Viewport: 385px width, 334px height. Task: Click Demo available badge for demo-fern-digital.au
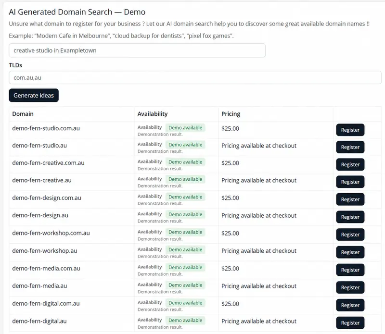click(x=185, y=320)
